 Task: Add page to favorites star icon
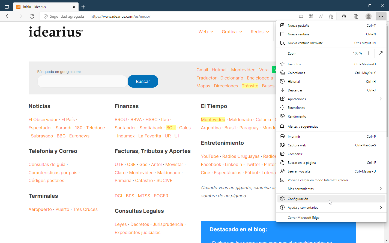point(331,16)
